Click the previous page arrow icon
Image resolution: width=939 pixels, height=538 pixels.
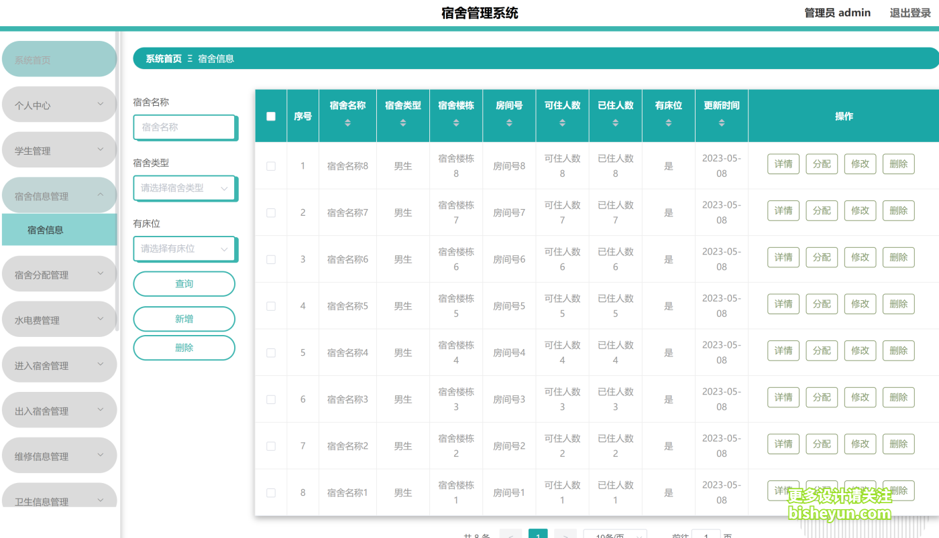[x=510, y=534]
